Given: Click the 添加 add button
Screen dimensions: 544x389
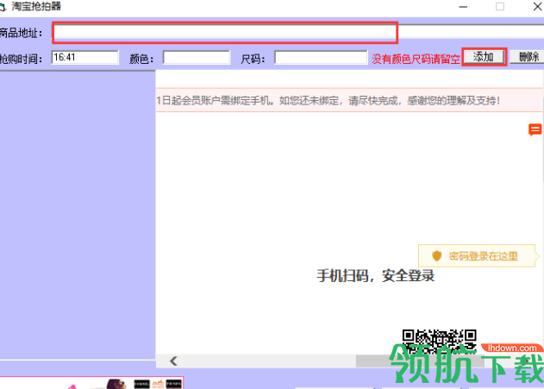Looking at the screenshot, I should point(484,57).
